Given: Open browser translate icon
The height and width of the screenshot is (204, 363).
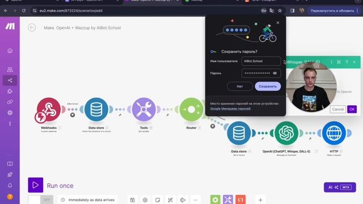Looking at the screenshot, I should (x=272, y=11).
